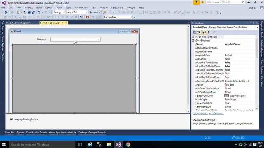264x148 pixels.
Task: Click the Task View taskbar icon
Action: point(80,144)
